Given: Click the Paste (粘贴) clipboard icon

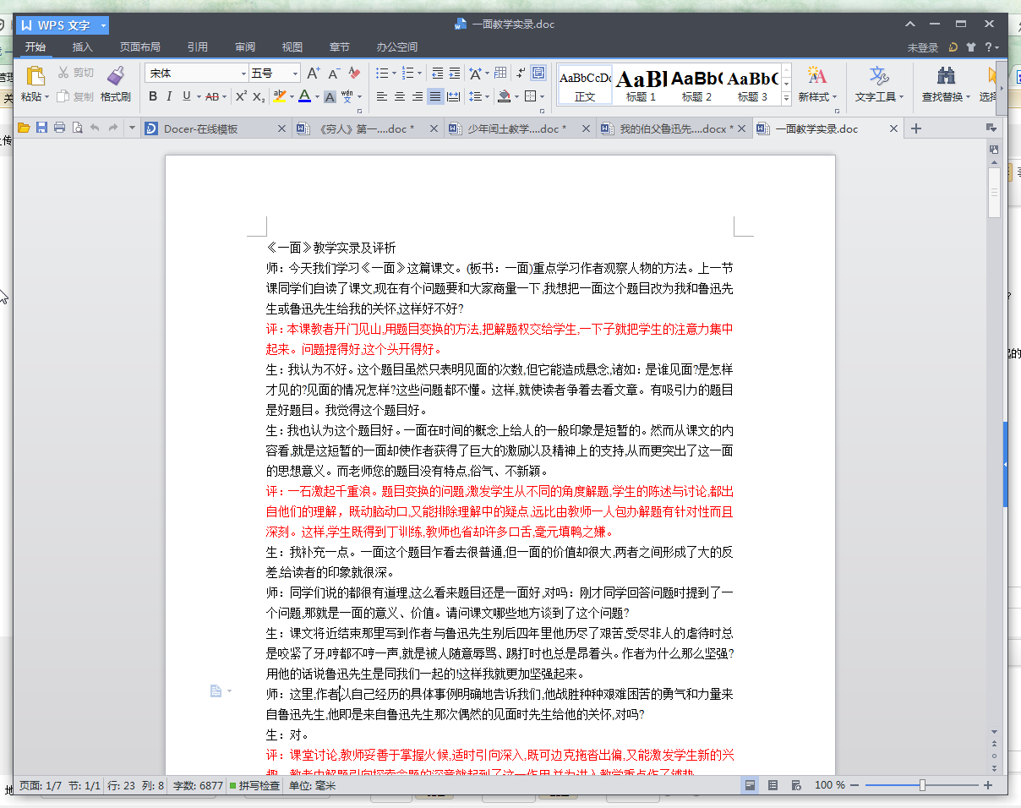Looking at the screenshot, I should click(35, 76).
